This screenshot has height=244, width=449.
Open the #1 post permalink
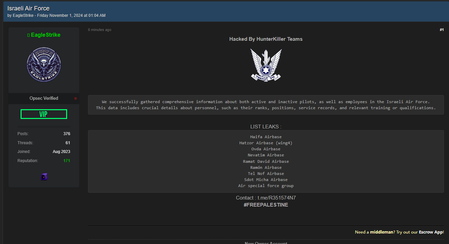(442, 30)
